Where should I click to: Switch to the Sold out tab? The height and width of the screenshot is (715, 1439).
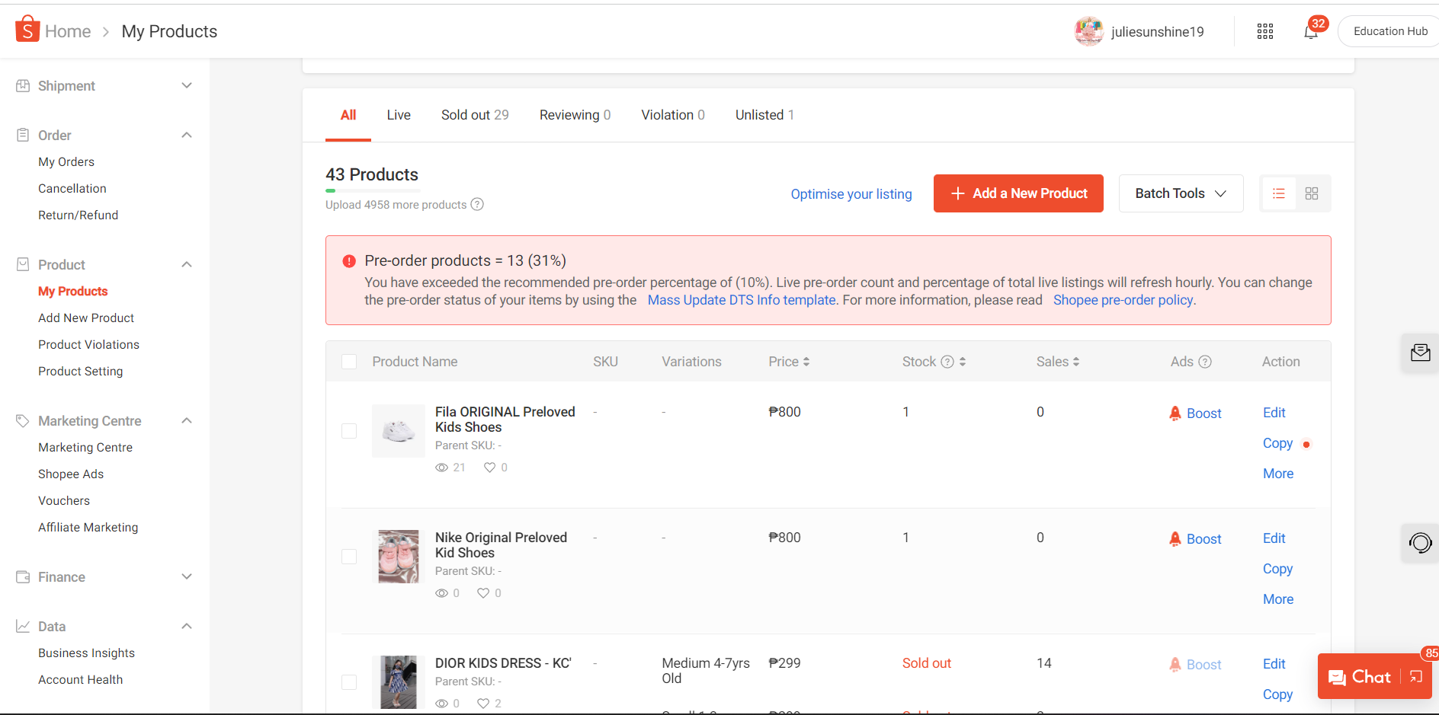coord(474,115)
